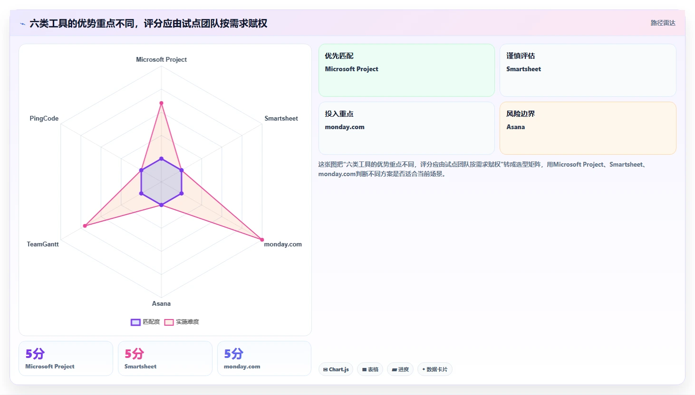This screenshot has width=695, height=395.
Task: Click the Microsoft Project radar axis label
Action: [161, 59]
